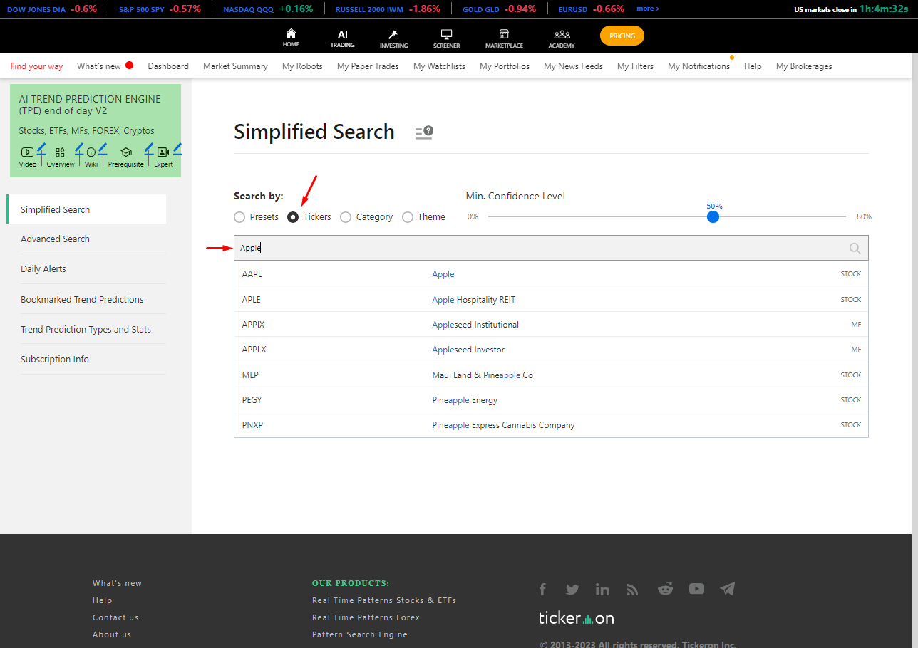Image resolution: width=918 pixels, height=648 pixels.
Task: Open My Portfolios menu item
Action: click(505, 66)
